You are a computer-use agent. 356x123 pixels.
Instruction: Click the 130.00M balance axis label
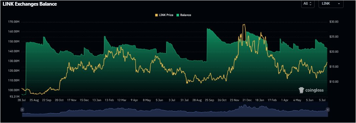(x=14, y=61)
